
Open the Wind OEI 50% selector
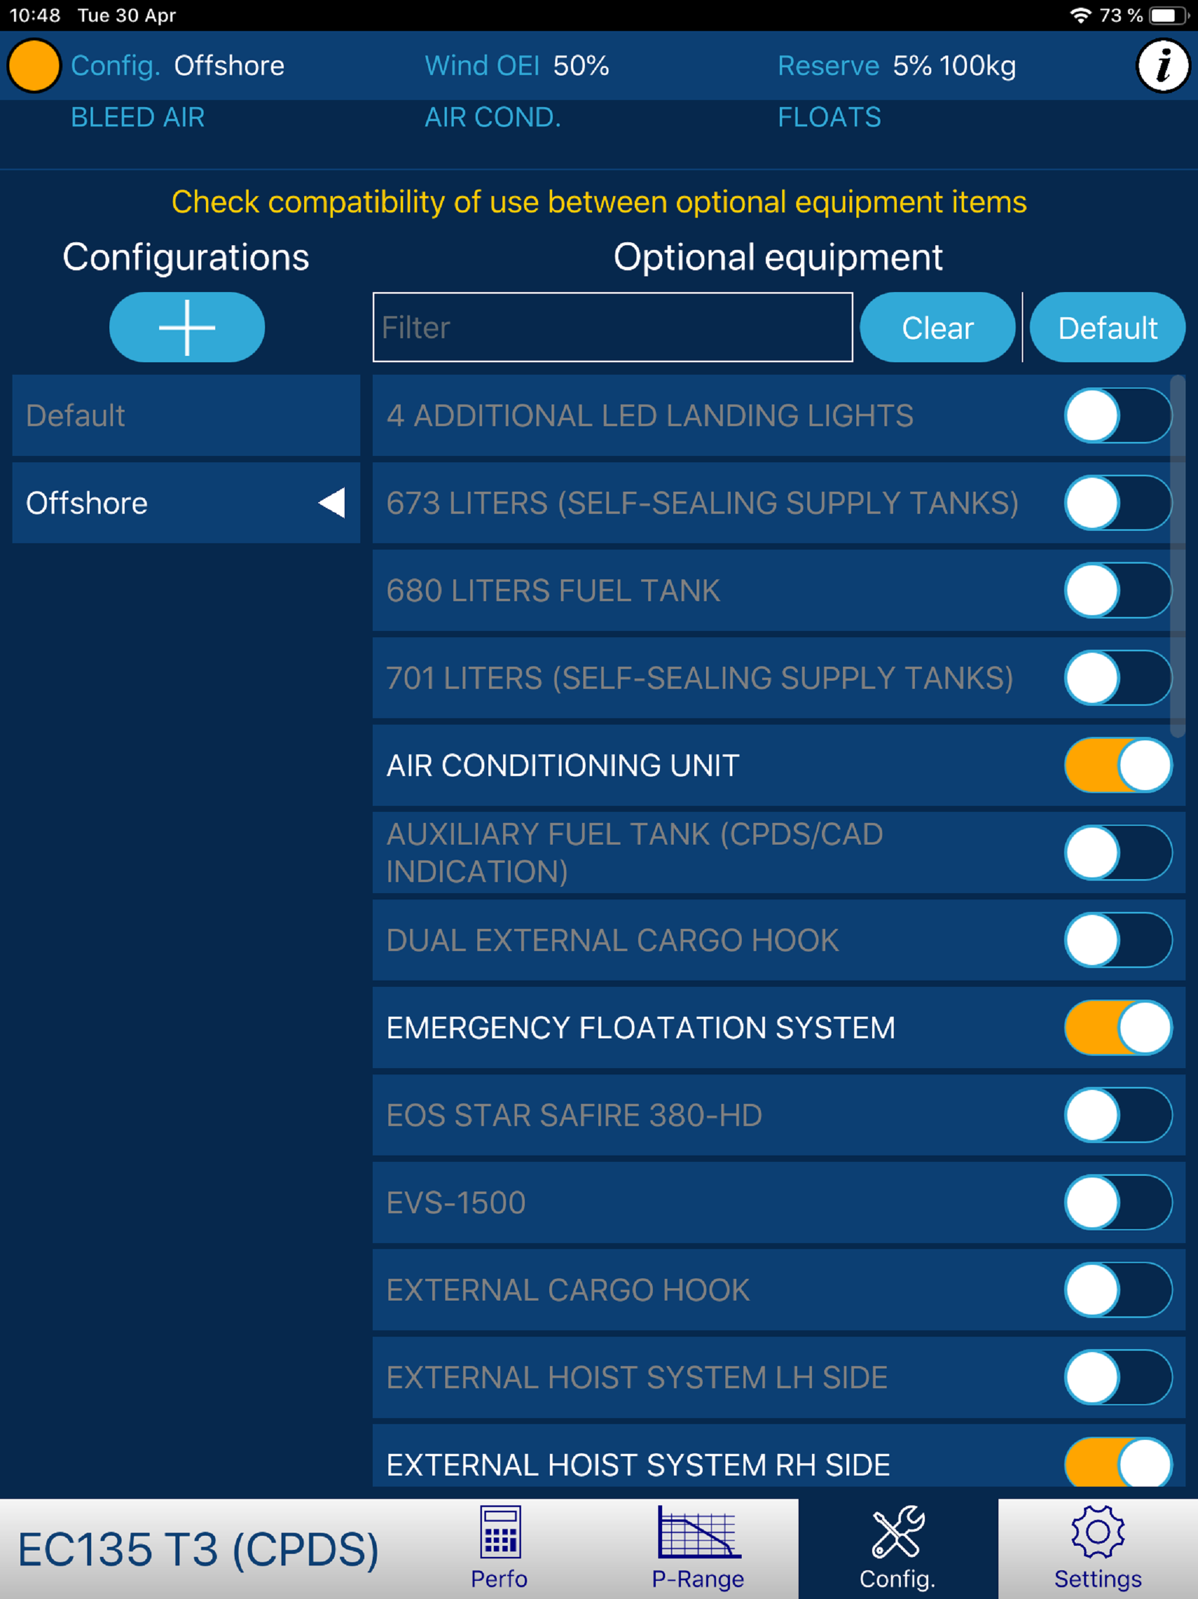tap(517, 66)
